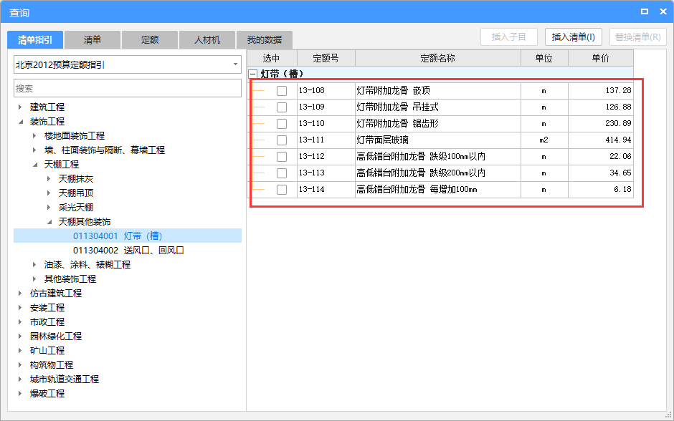Select the 灯带附加龙骨 嵌顶 name cell
The image size is (674, 421).
438,90
